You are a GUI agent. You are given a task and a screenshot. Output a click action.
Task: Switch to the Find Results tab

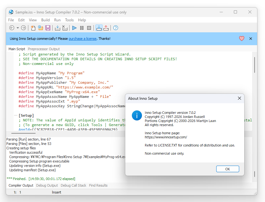tap(98, 185)
